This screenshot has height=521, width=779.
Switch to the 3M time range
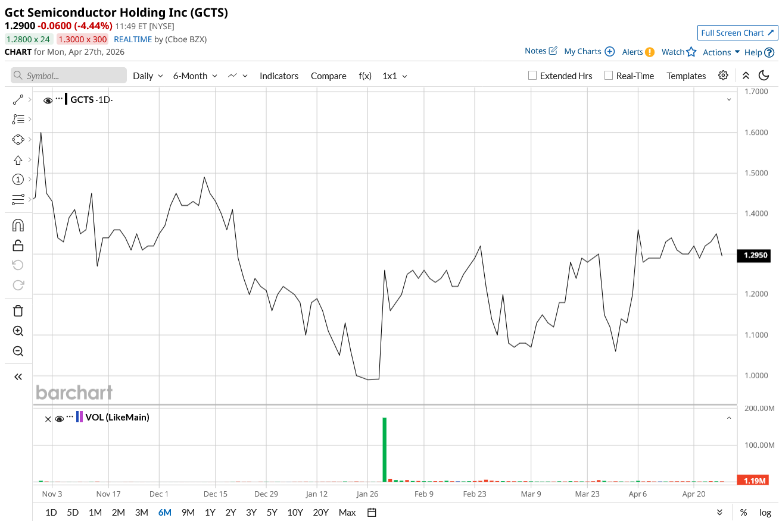point(141,512)
